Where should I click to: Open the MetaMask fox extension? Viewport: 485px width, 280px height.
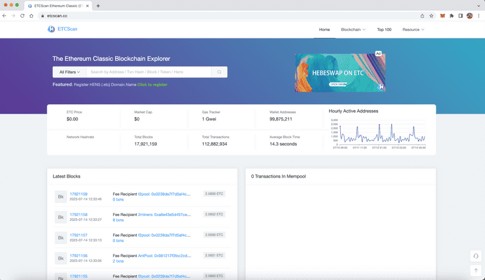coord(443,16)
